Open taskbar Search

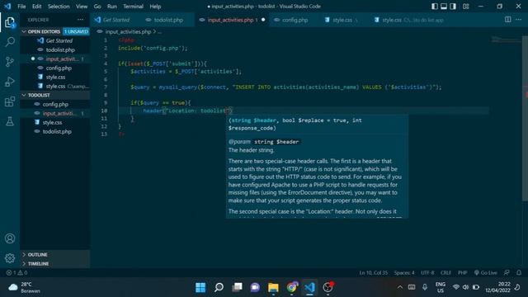(x=219, y=287)
